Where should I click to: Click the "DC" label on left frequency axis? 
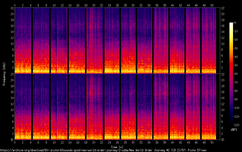12,139
